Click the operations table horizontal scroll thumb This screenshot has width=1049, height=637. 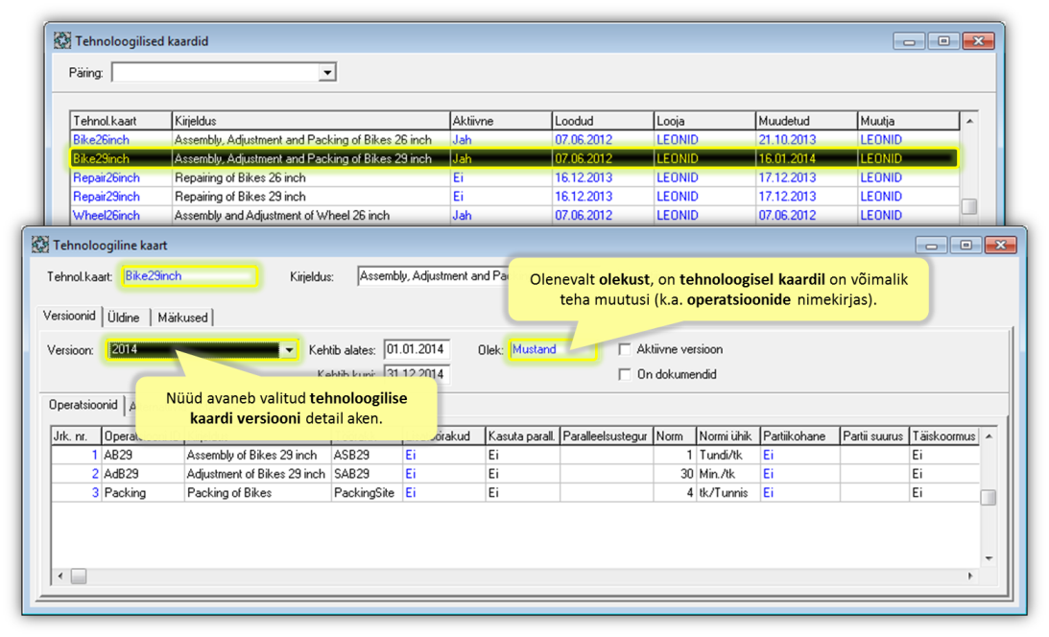click(79, 577)
